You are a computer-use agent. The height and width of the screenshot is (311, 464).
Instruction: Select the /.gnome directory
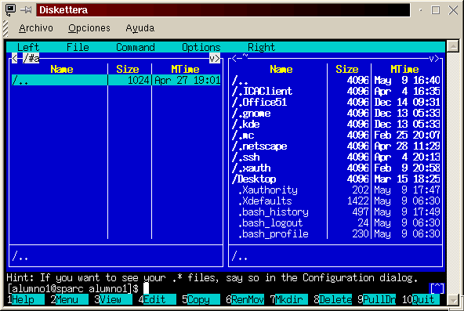click(335, 114)
